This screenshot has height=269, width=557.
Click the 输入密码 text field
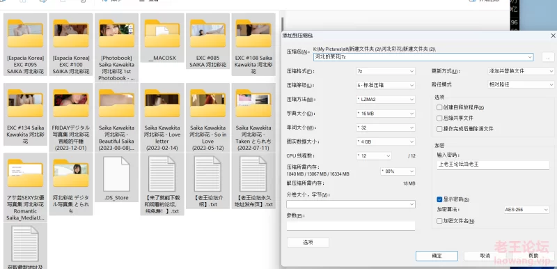click(x=493, y=165)
